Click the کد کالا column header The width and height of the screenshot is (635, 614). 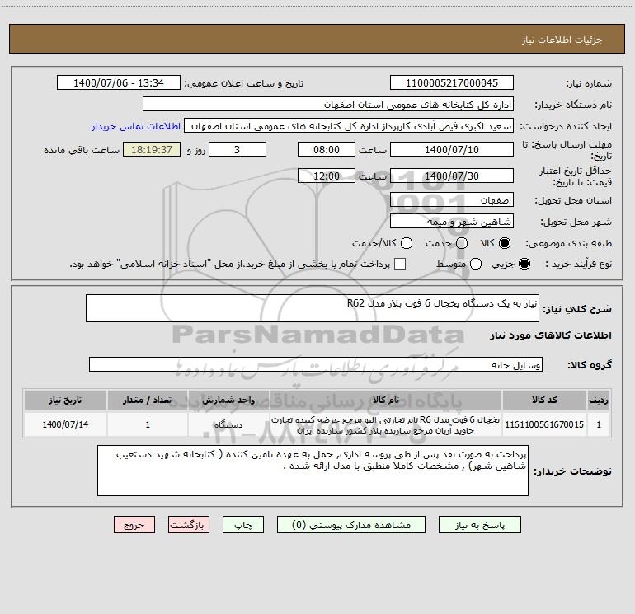[x=544, y=400]
